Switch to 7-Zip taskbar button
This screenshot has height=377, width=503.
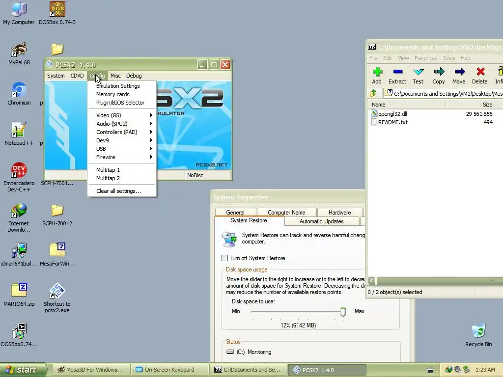[x=248, y=370]
